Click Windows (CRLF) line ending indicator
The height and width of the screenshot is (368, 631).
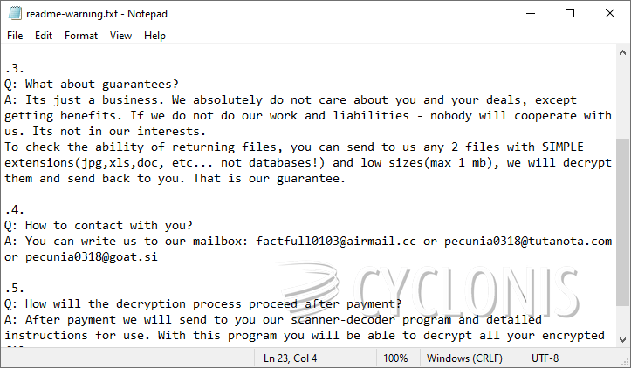463,358
